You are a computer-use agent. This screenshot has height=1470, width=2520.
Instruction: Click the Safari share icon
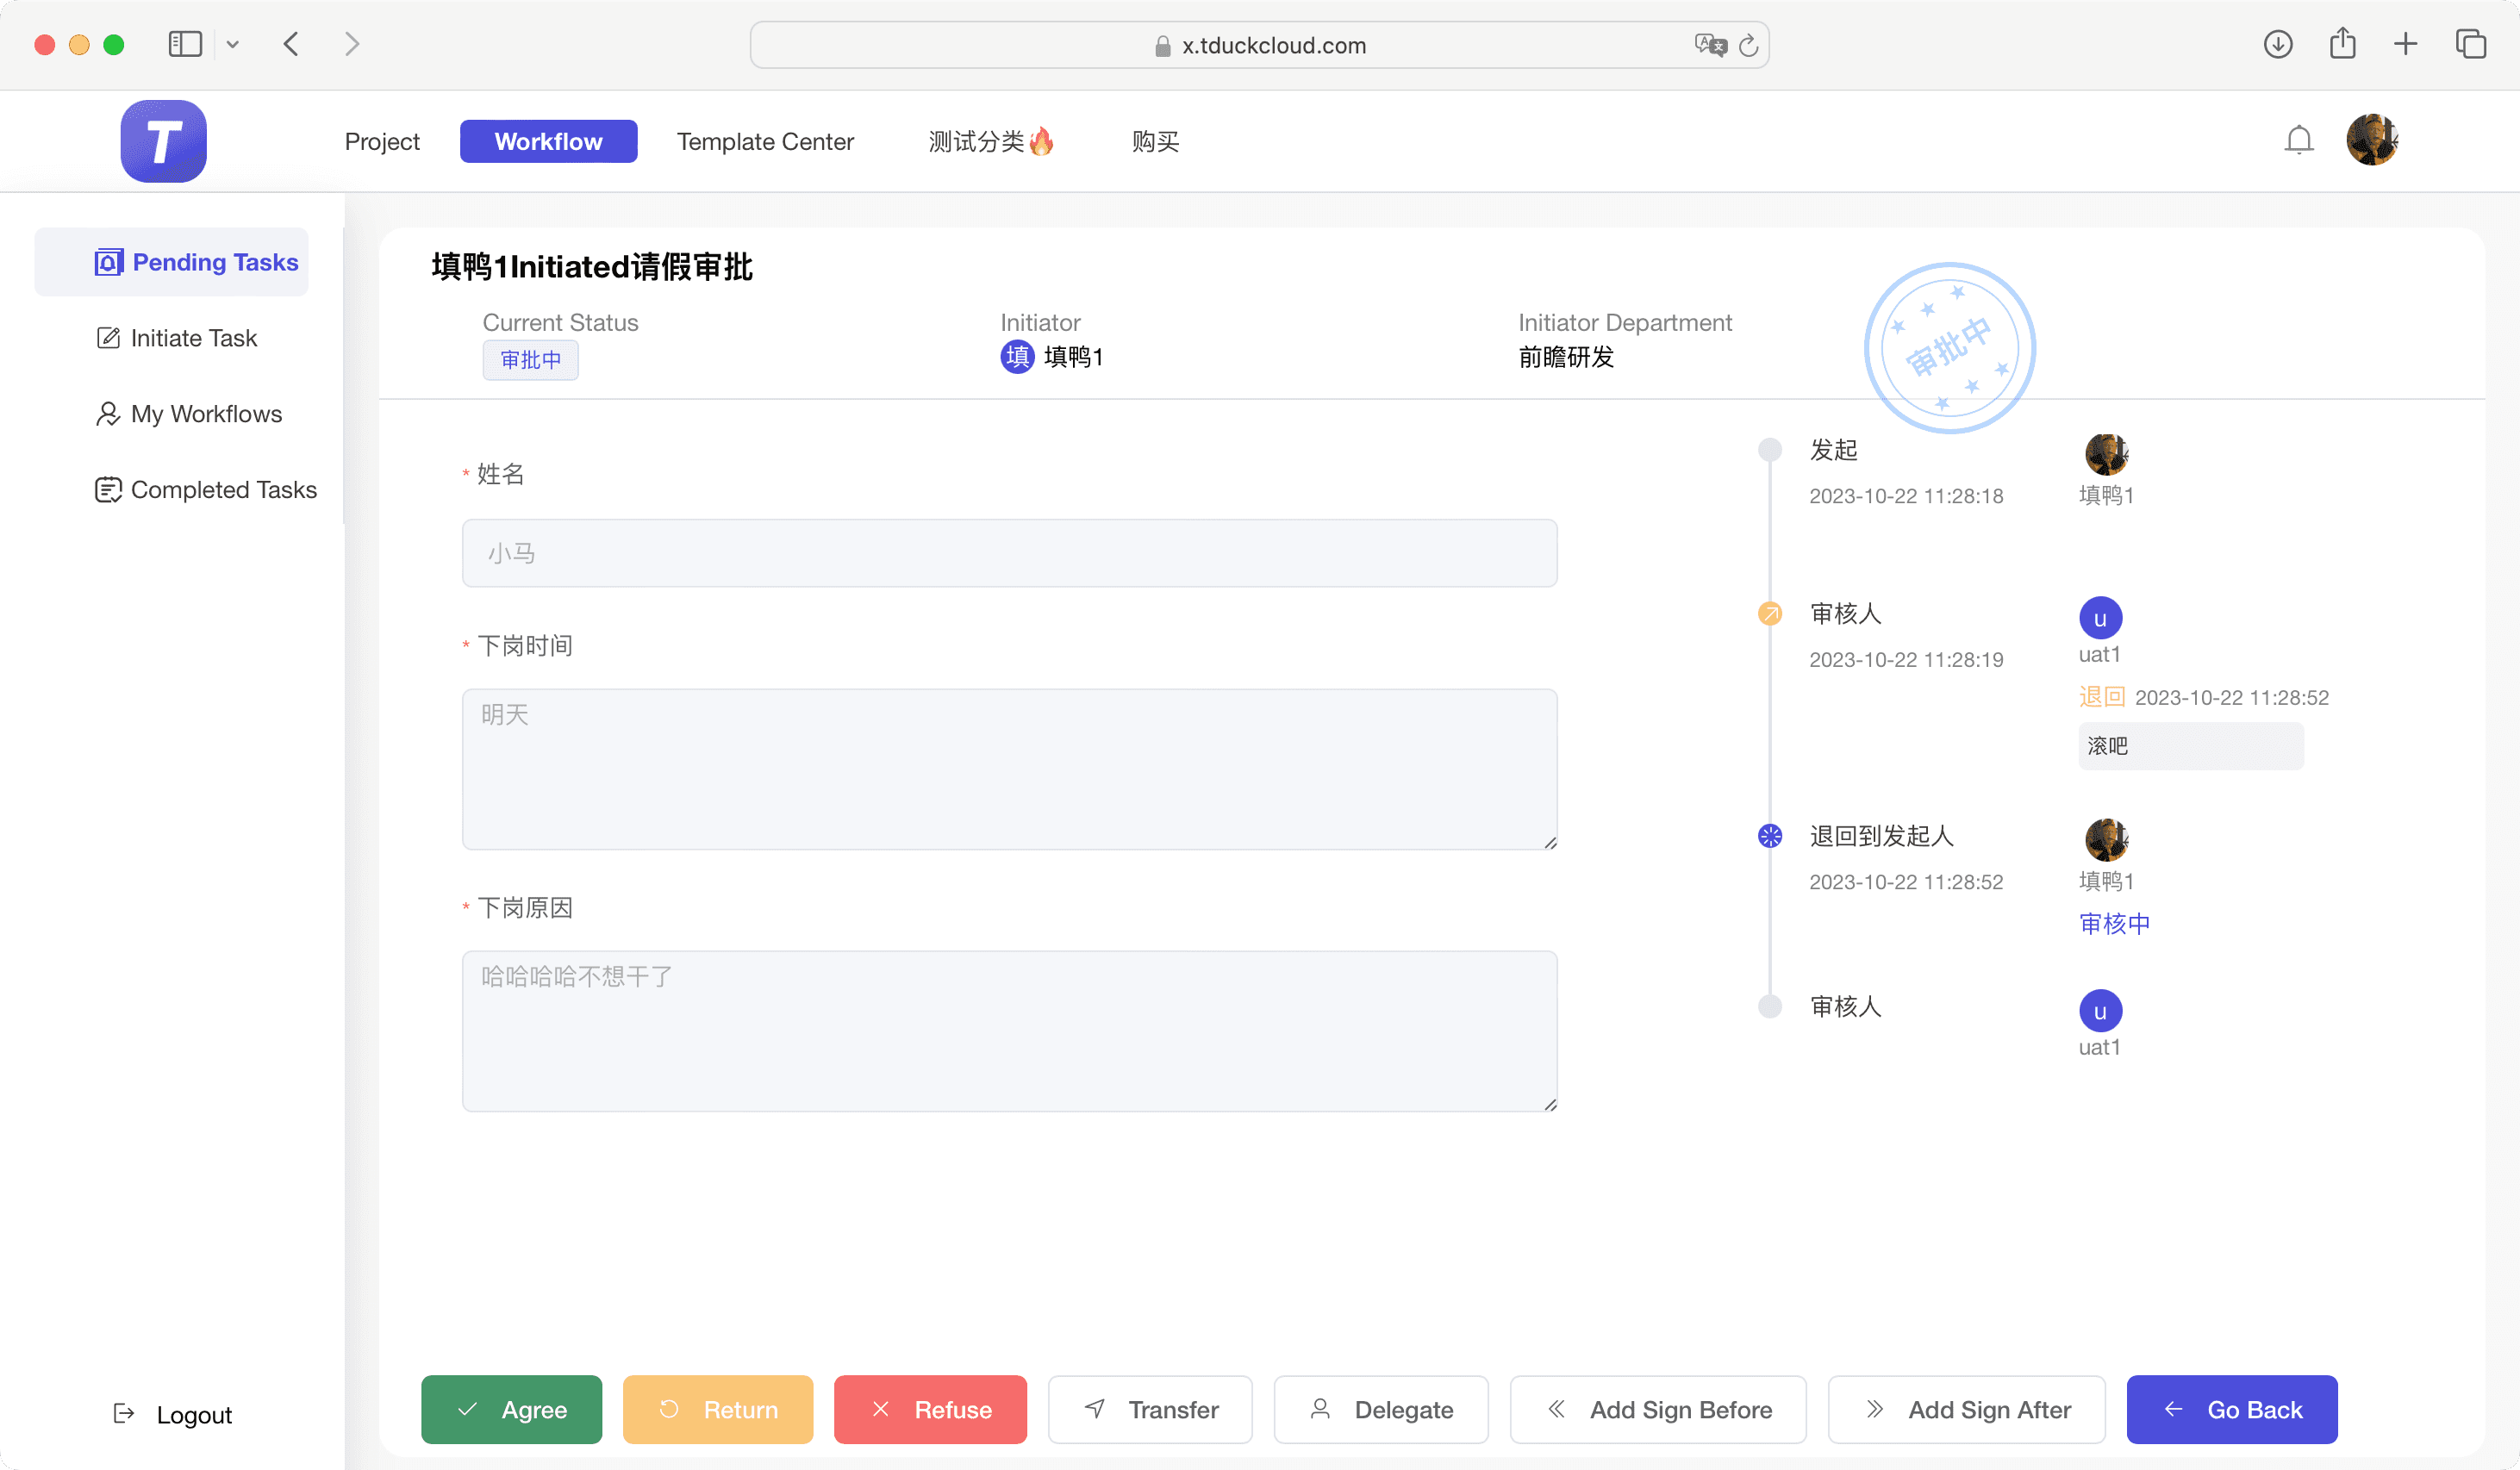coord(2342,44)
